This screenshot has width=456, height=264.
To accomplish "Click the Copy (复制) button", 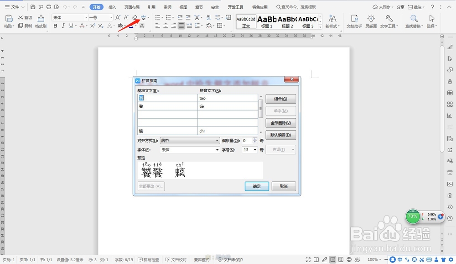I will [x=25, y=26].
